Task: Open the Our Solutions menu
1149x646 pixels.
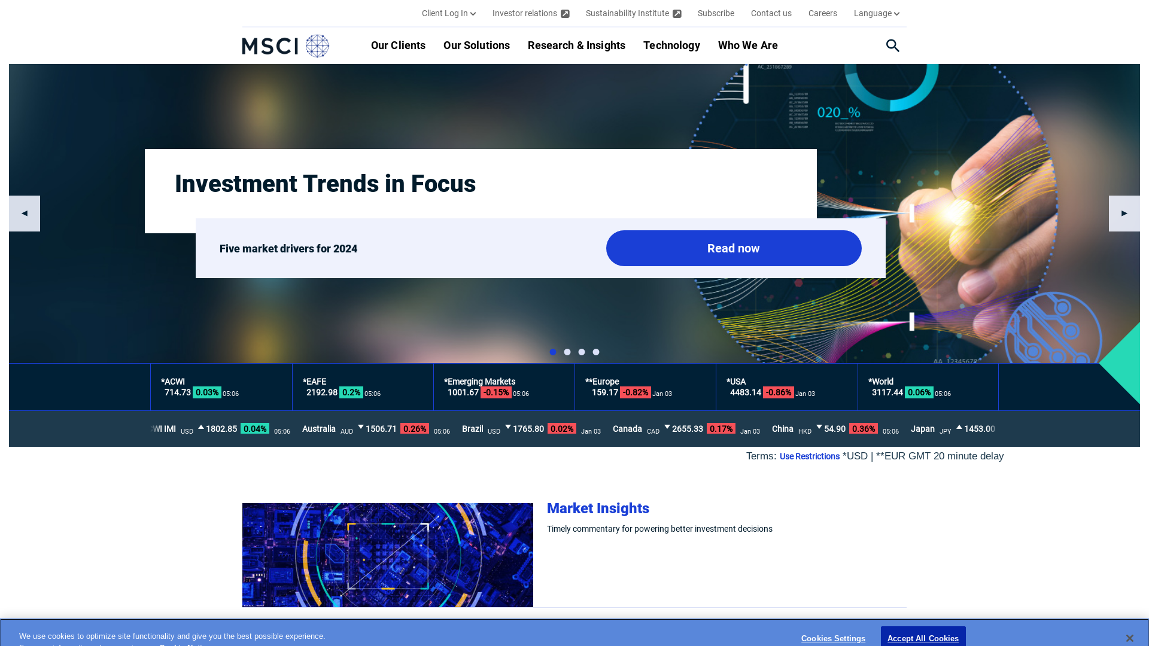Action: pos(476,45)
